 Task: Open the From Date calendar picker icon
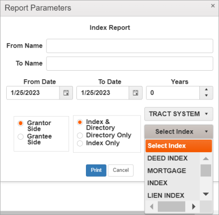click(x=66, y=93)
